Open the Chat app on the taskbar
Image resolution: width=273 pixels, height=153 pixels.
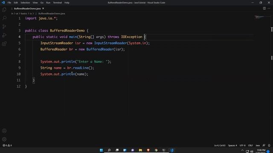133,150
